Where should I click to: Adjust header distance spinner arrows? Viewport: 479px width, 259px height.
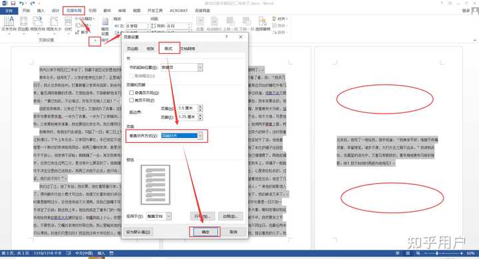pos(200,108)
